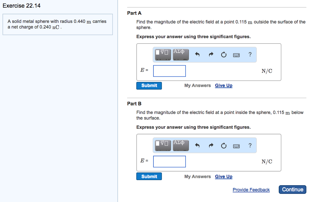Reset the Part A answer field
Screen dimensions: 313x202
223,55
